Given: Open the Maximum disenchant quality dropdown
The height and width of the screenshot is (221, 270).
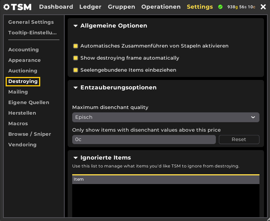Looking at the screenshot, I should tap(166, 117).
